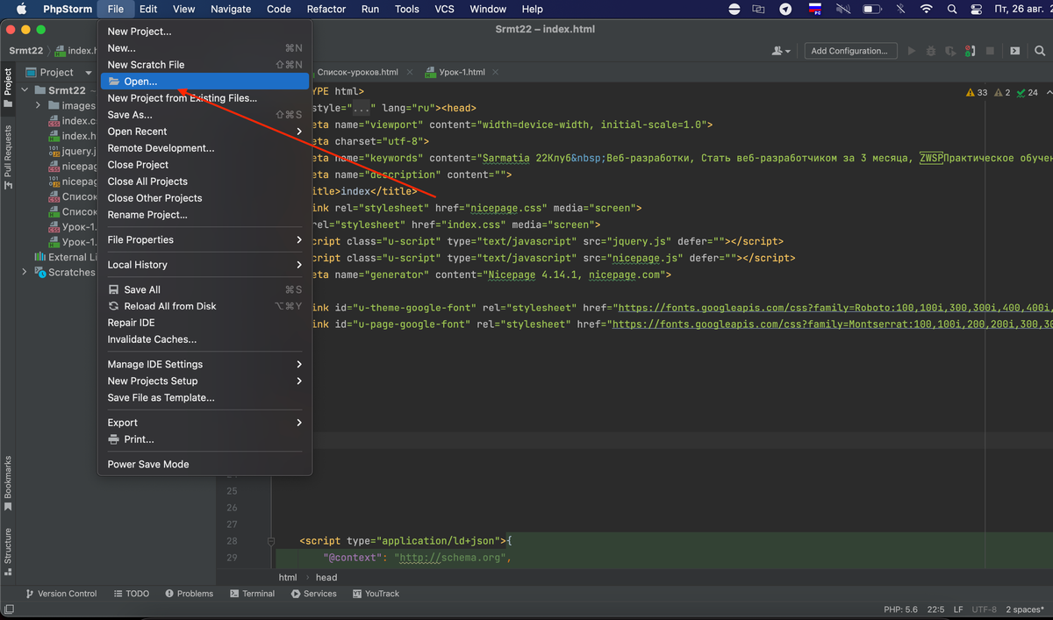1053x620 pixels.
Task: Choose Open... in the File menu
Action: 204,82
